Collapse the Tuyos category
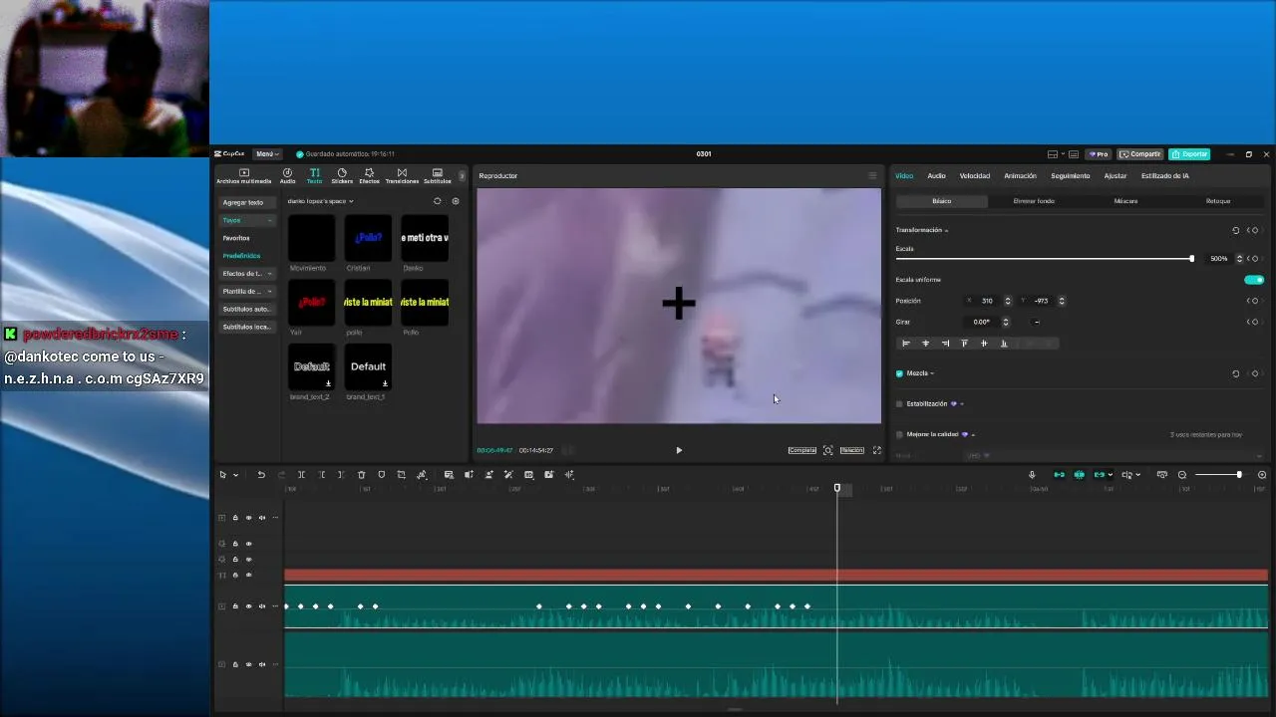 247,220
